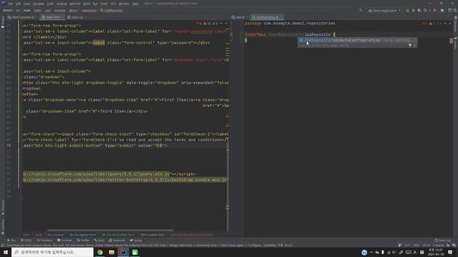This screenshot has height=257, width=458.
Task: Show hidden system tray icons chevron
Action: click(x=371, y=252)
